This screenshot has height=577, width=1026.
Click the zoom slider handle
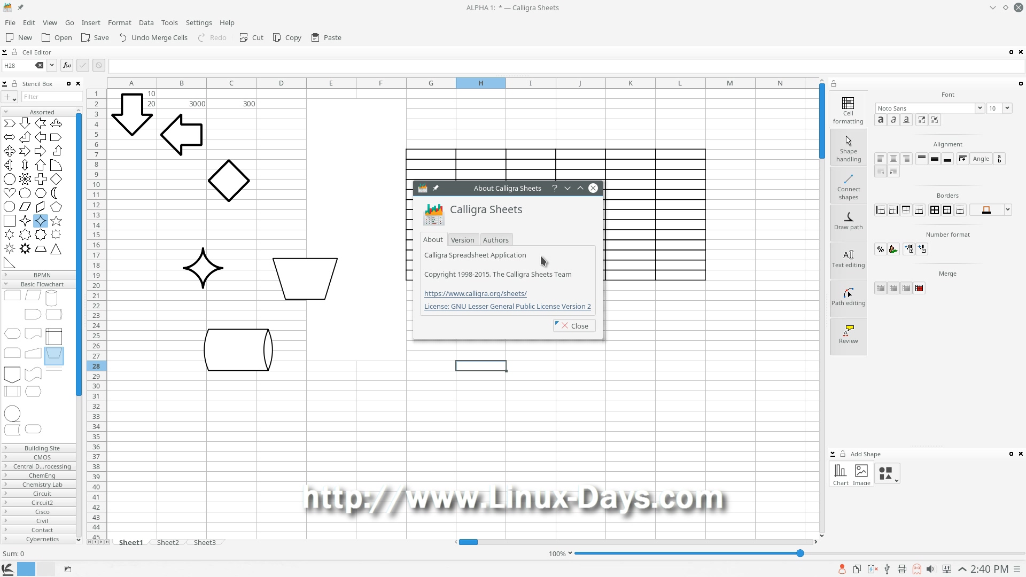pos(800,553)
